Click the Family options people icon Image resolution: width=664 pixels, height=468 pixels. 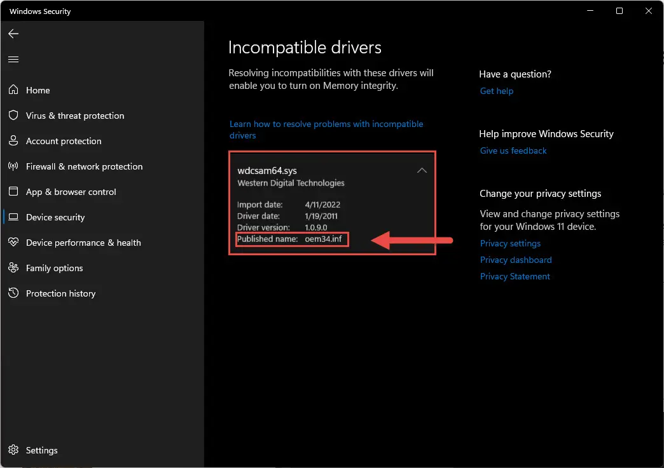(13, 267)
